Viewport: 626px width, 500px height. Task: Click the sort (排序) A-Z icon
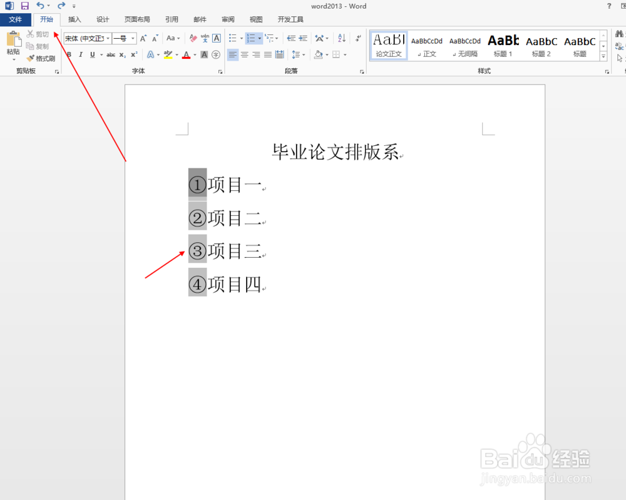point(341,38)
